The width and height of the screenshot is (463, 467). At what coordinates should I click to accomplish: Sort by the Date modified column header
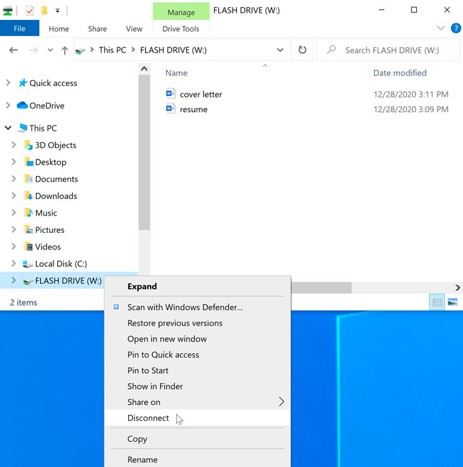pos(400,73)
